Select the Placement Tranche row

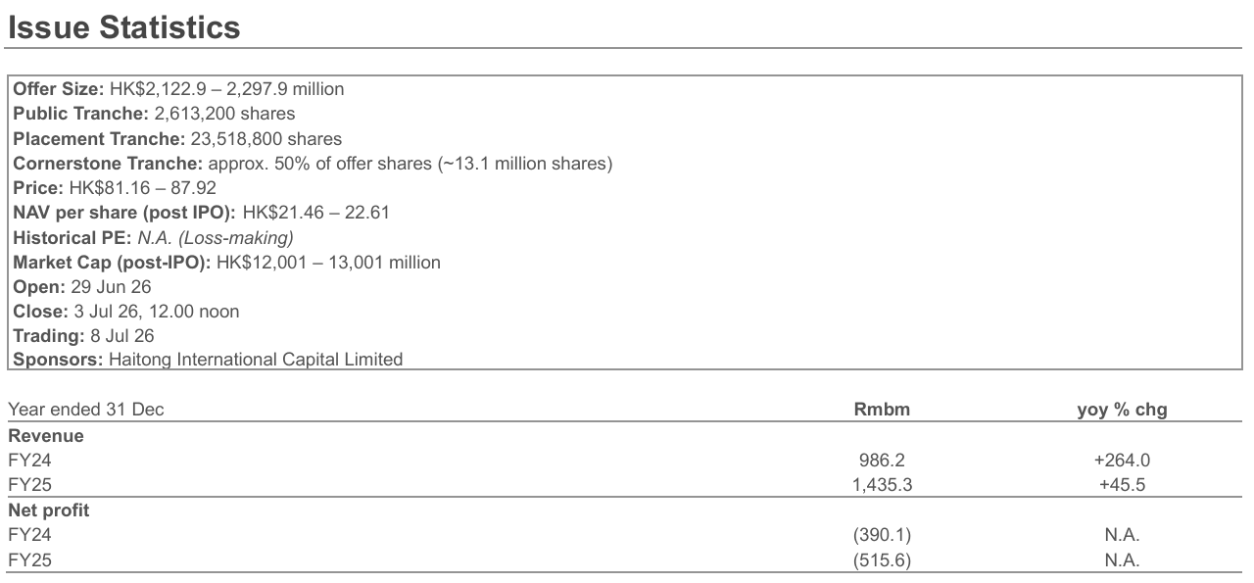pyautogui.click(x=177, y=139)
